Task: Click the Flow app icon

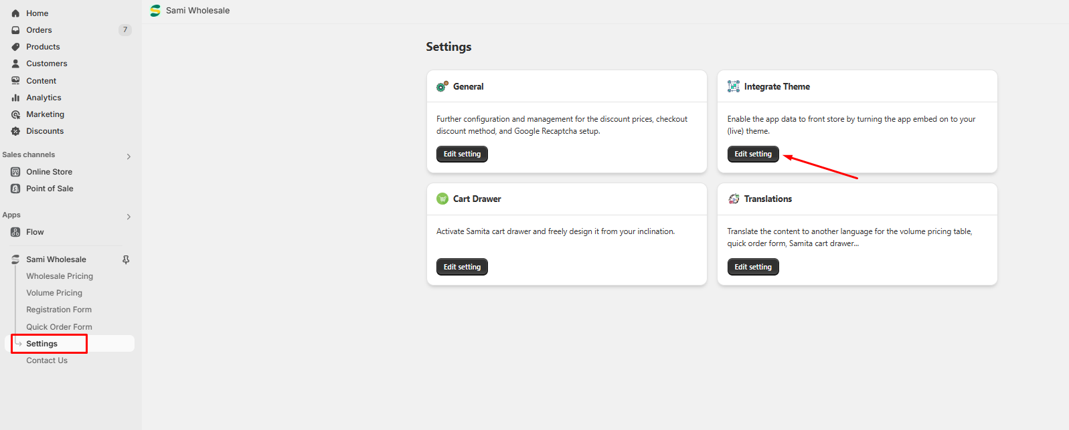Action: click(x=15, y=232)
